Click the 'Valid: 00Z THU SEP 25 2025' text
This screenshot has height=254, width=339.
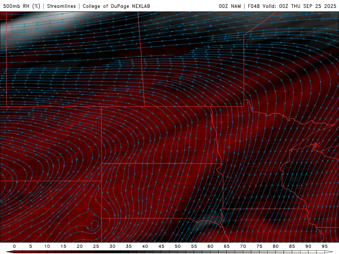[300, 6]
